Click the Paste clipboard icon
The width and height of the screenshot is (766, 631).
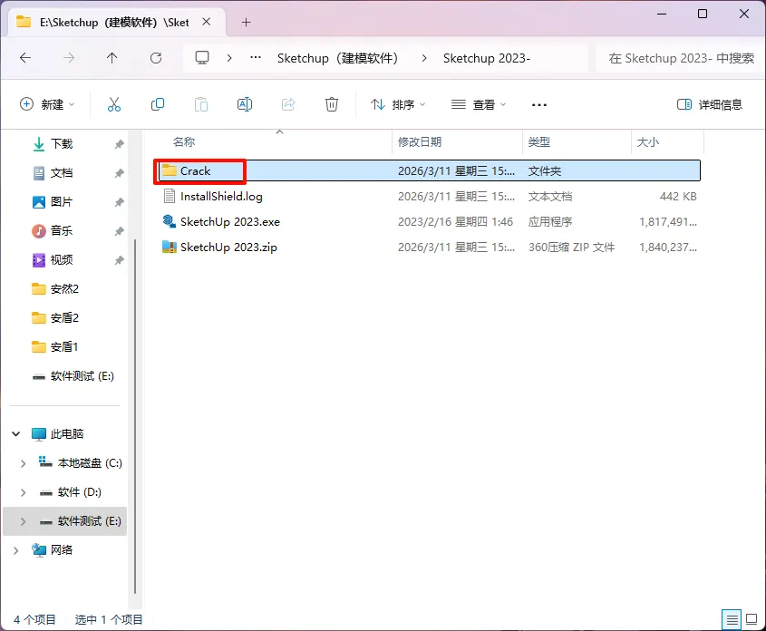click(x=200, y=104)
